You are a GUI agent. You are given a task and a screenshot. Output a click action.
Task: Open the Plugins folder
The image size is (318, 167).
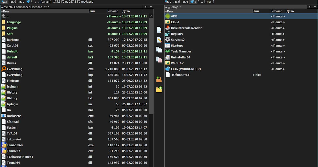pyautogui.click(x=75, y=28)
